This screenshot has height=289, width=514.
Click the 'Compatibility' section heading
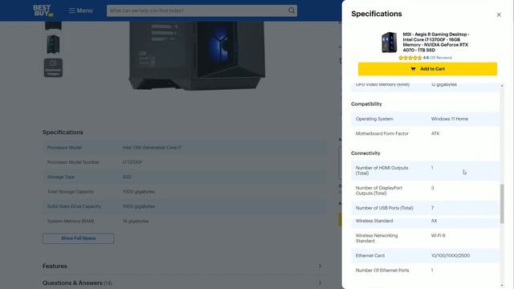tap(366, 104)
